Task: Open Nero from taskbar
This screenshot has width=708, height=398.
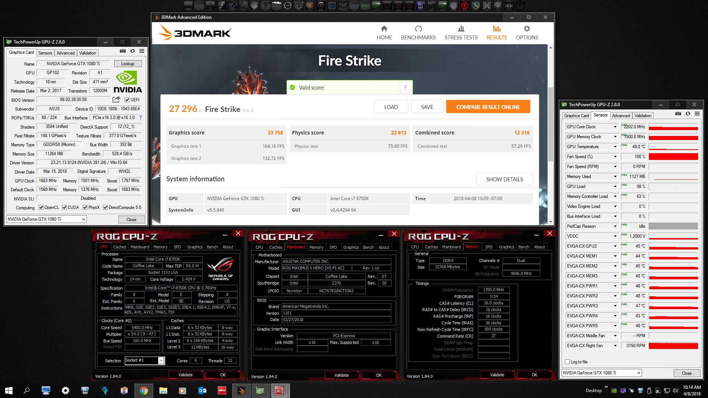Action: pyautogui.click(x=222, y=390)
